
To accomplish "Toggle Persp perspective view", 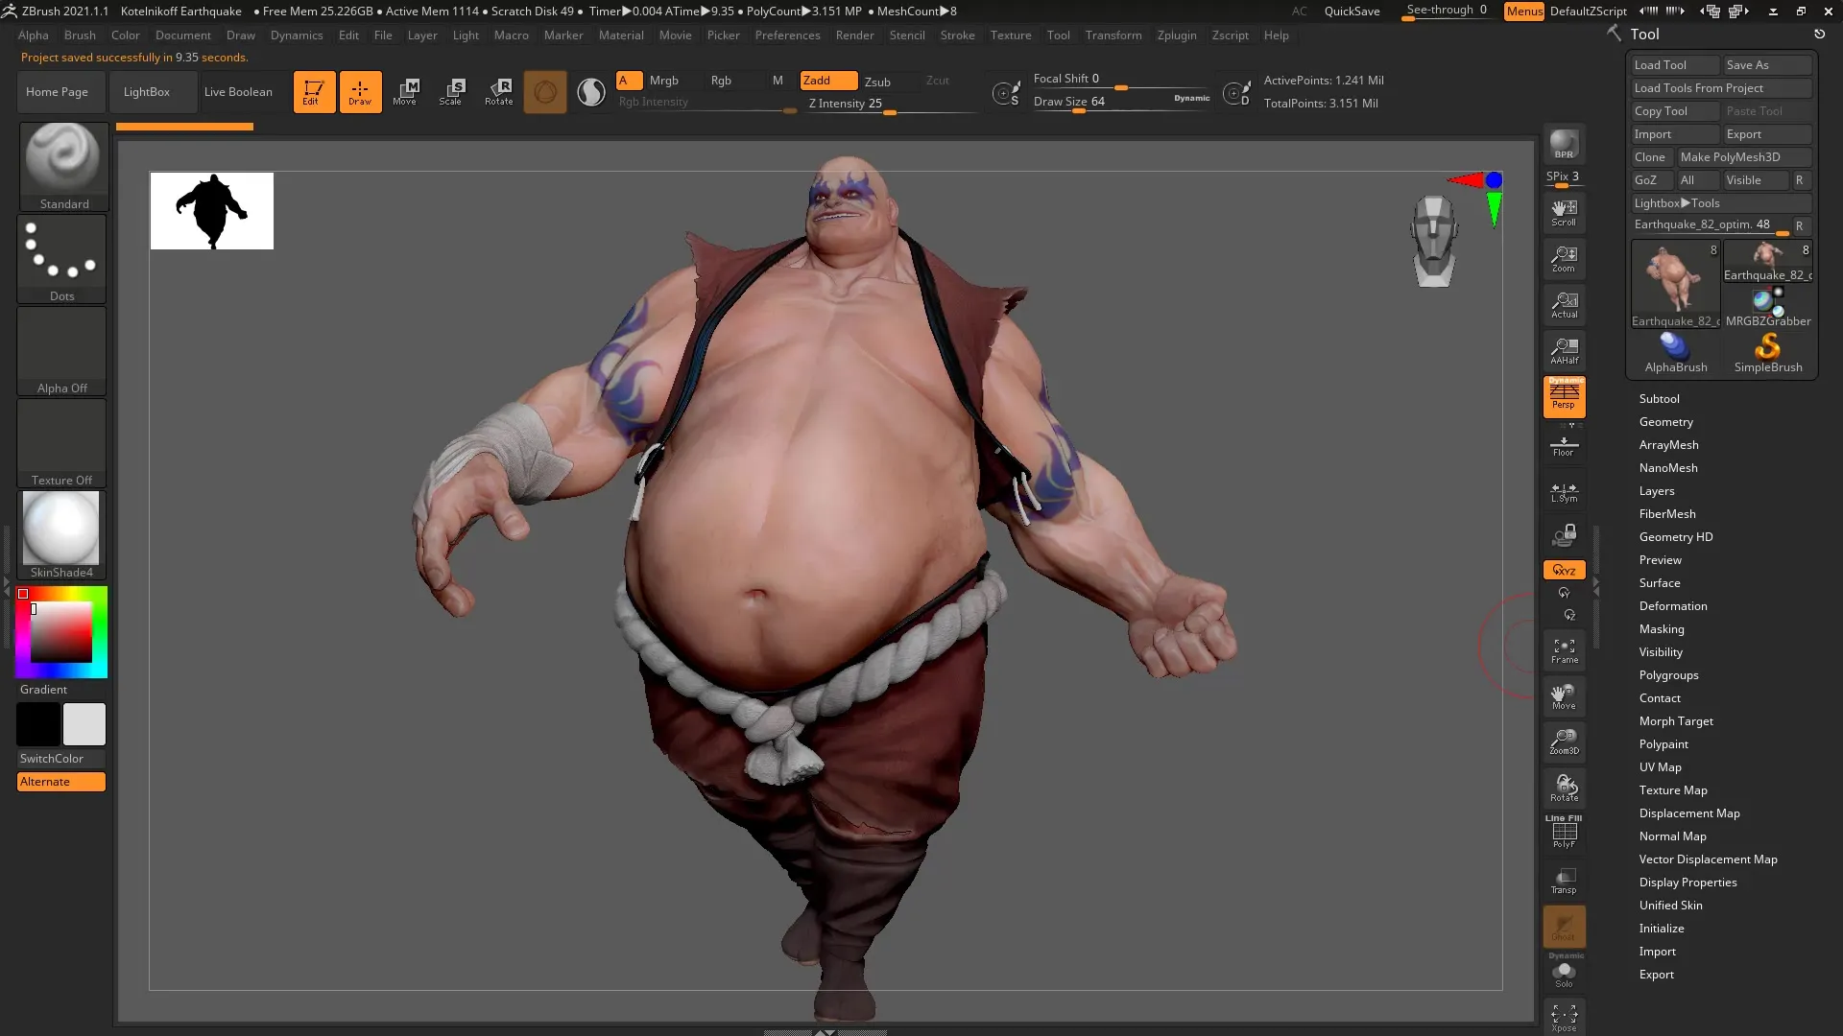I will (x=1564, y=396).
